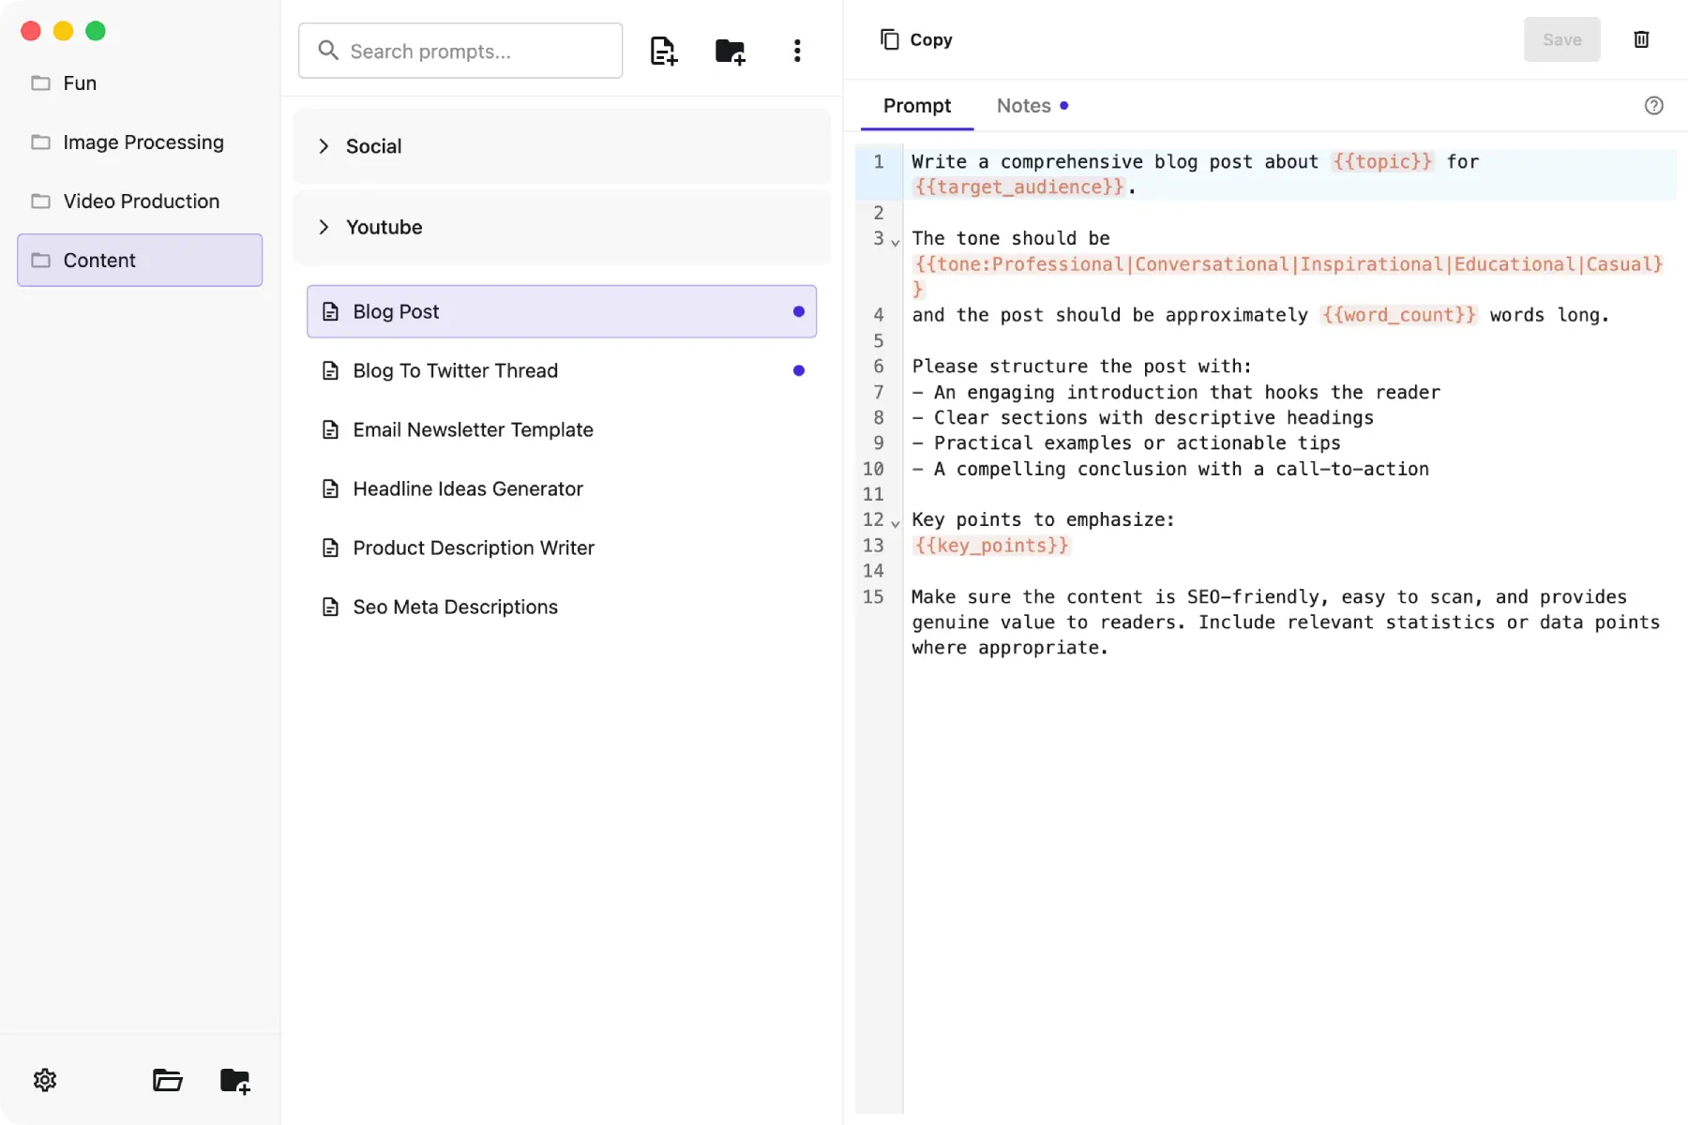Click the search prompts field
Viewport: 1688px width, 1125px height.
coord(460,51)
